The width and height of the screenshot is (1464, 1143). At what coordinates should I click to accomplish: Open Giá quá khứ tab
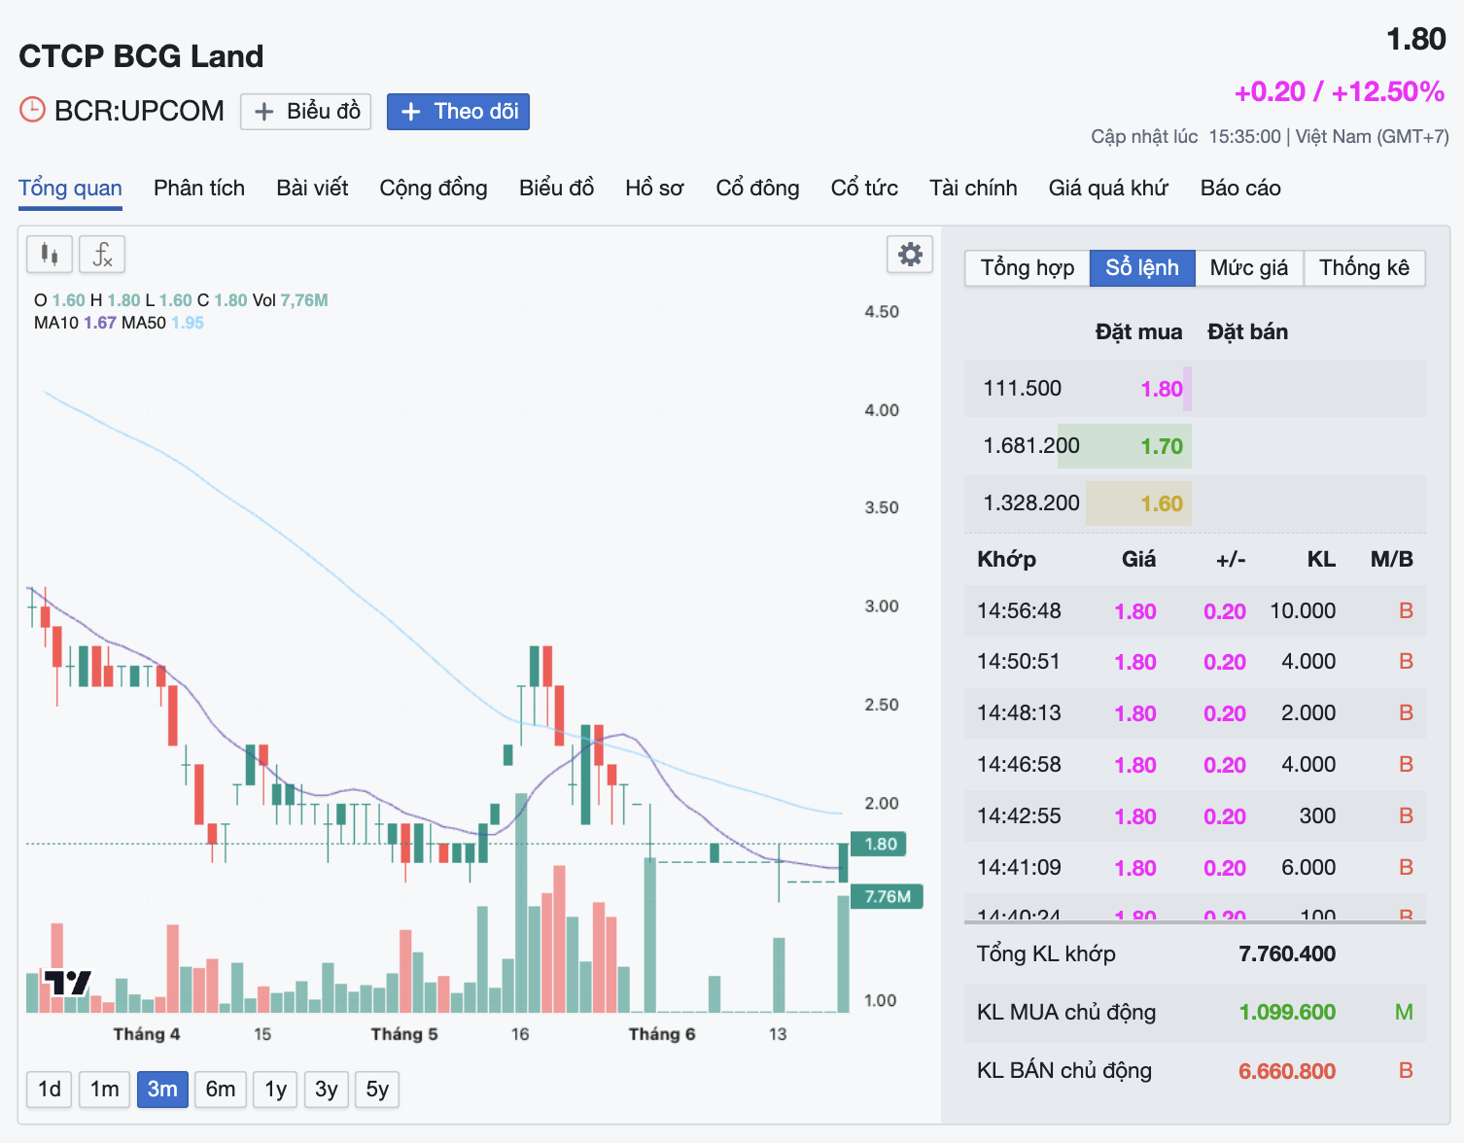click(1108, 188)
